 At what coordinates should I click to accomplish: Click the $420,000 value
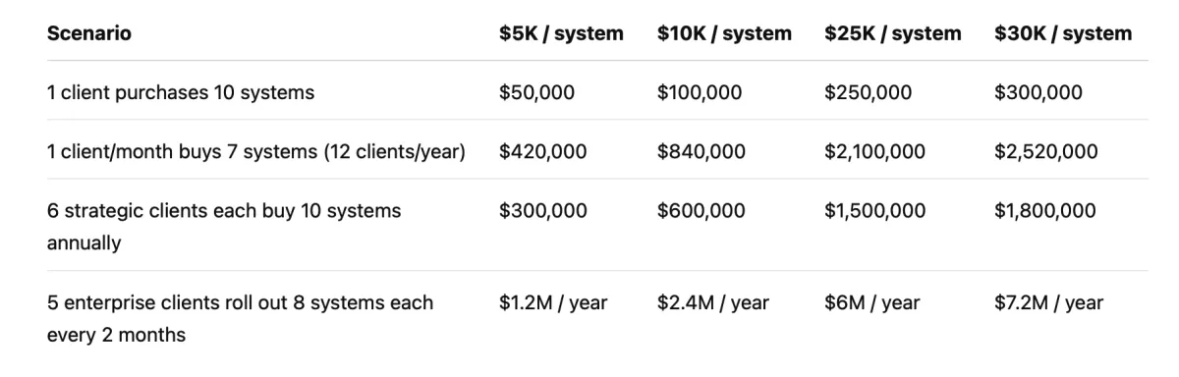pos(543,152)
